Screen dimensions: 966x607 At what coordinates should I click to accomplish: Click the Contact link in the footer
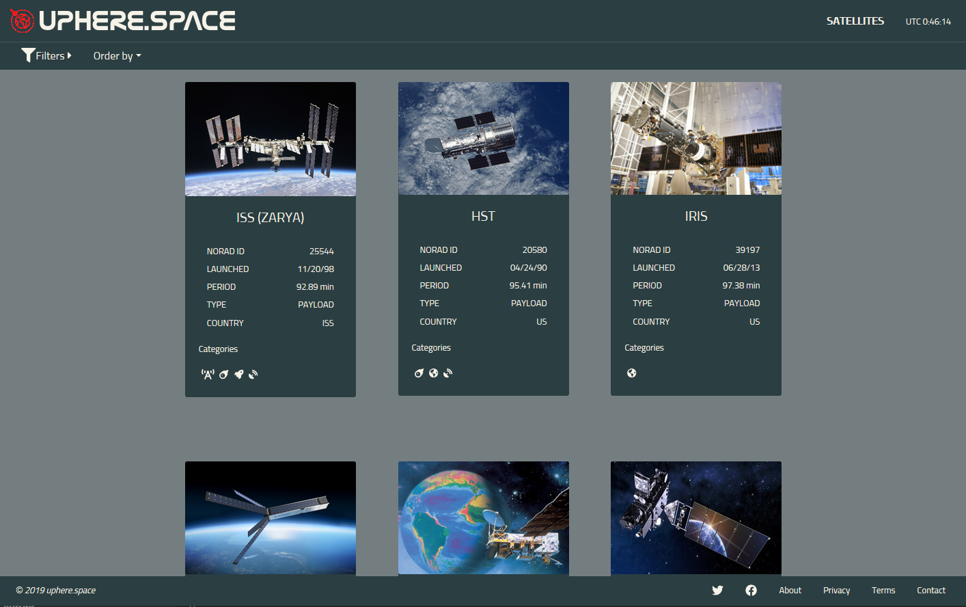click(x=930, y=590)
